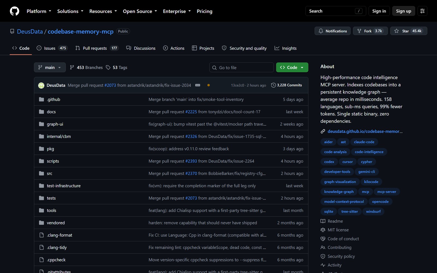
Task: Open the Enterprise dropdown
Action: 177,11
